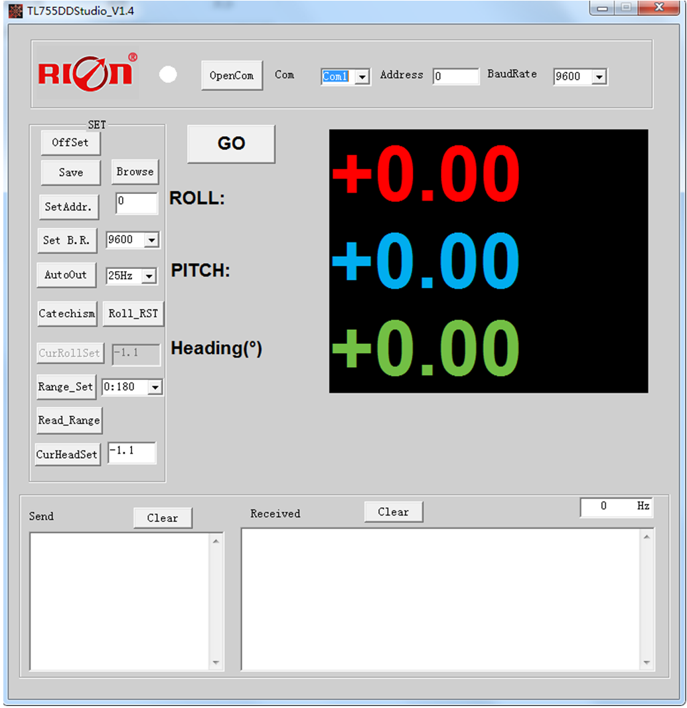
Task: Click the CurHeadSet value field
Action: coord(132,452)
